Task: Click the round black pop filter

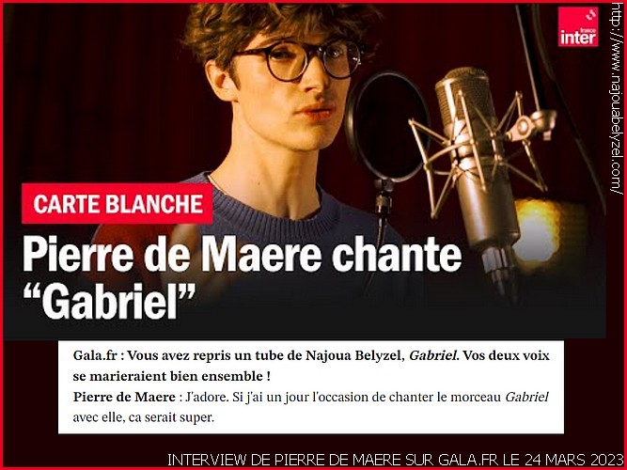Action: coord(386,126)
